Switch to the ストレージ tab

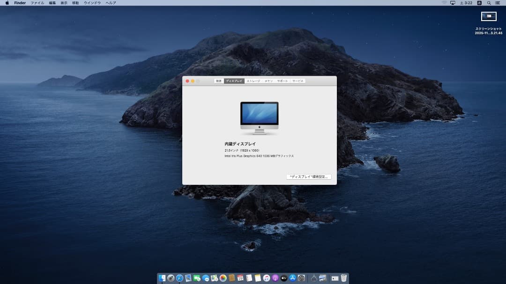[253, 80]
